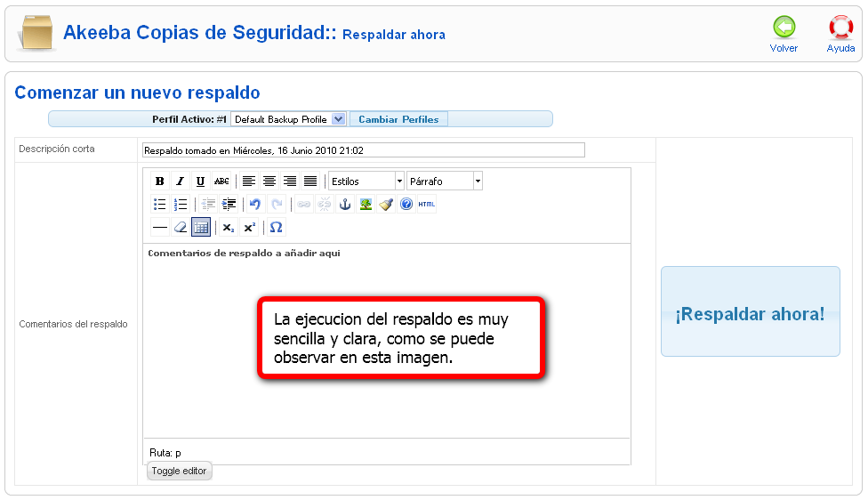Align text left in editor
Screen dimensions: 868x500
pos(248,181)
